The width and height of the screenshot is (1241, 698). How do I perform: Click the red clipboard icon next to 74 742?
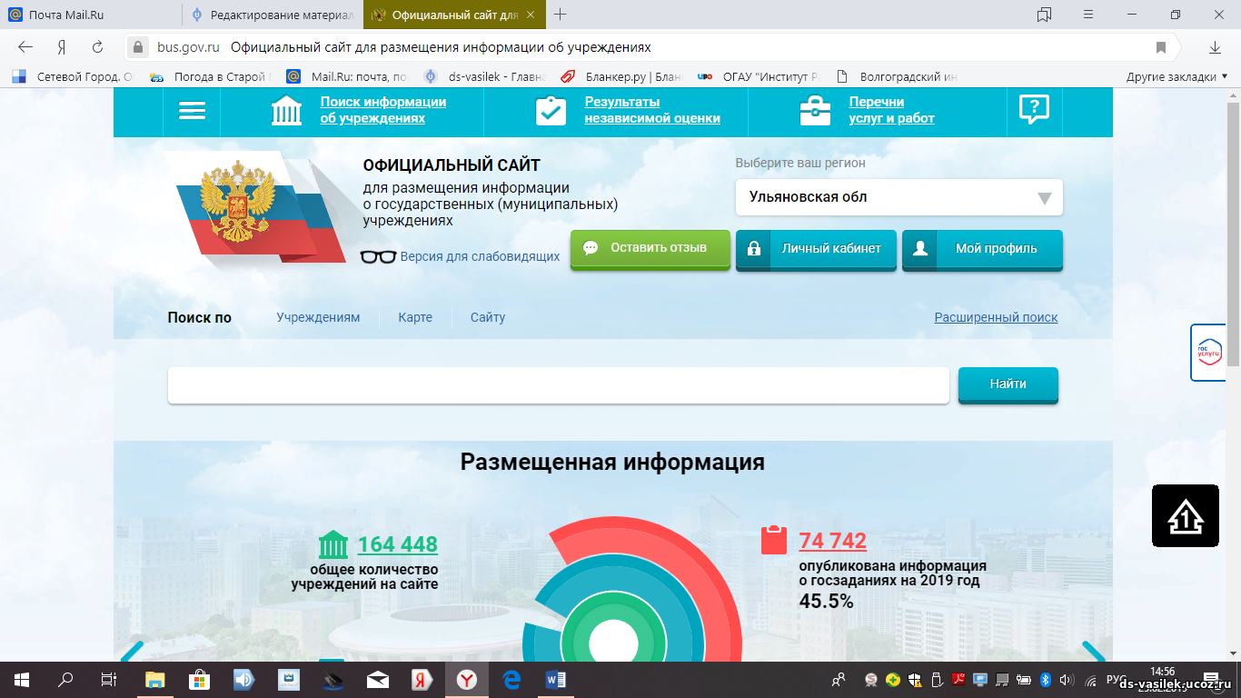click(x=774, y=540)
